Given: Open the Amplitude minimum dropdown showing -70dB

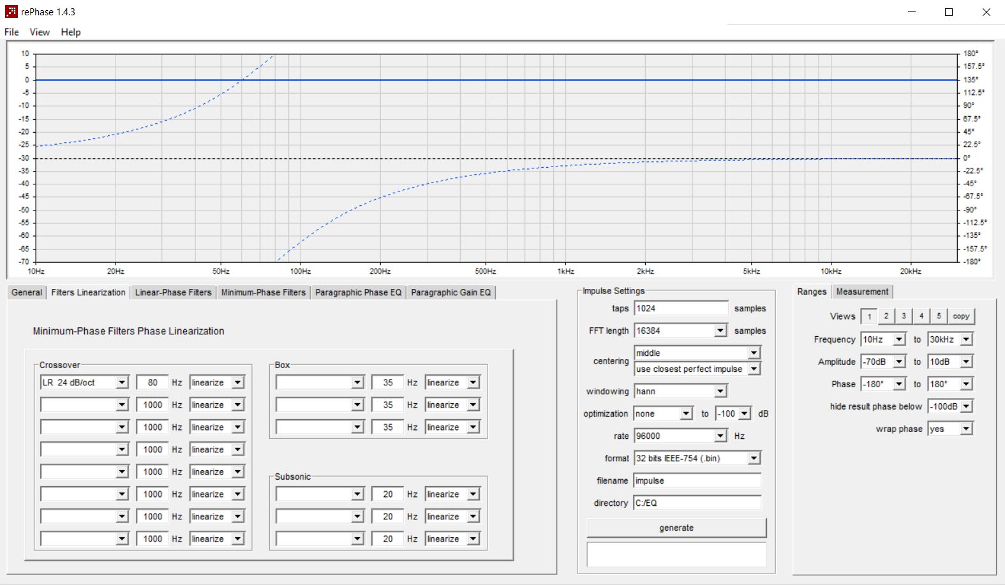Looking at the screenshot, I should (x=884, y=362).
